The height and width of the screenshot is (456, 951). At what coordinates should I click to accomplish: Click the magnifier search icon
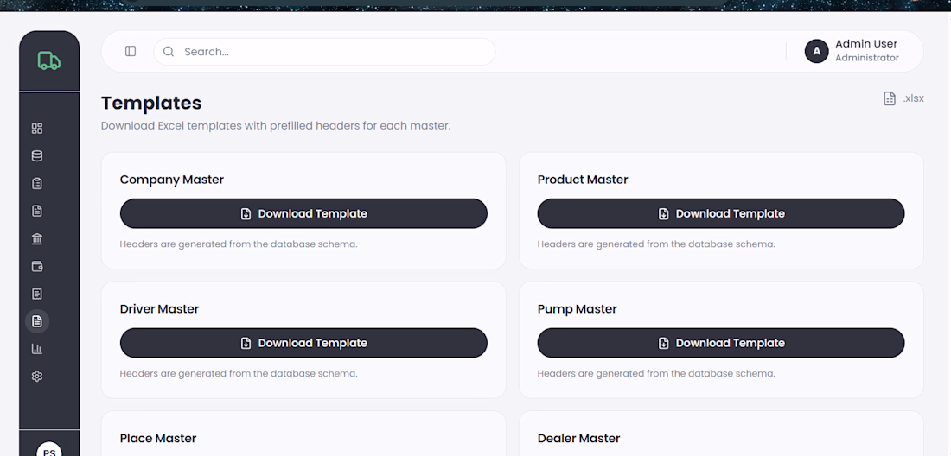[x=169, y=52]
